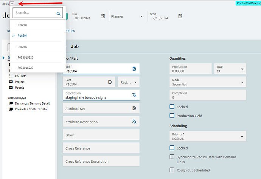This screenshot has width=261, height=179.
Task: Click the Attribute Set search icon
Action: point(134,108)
